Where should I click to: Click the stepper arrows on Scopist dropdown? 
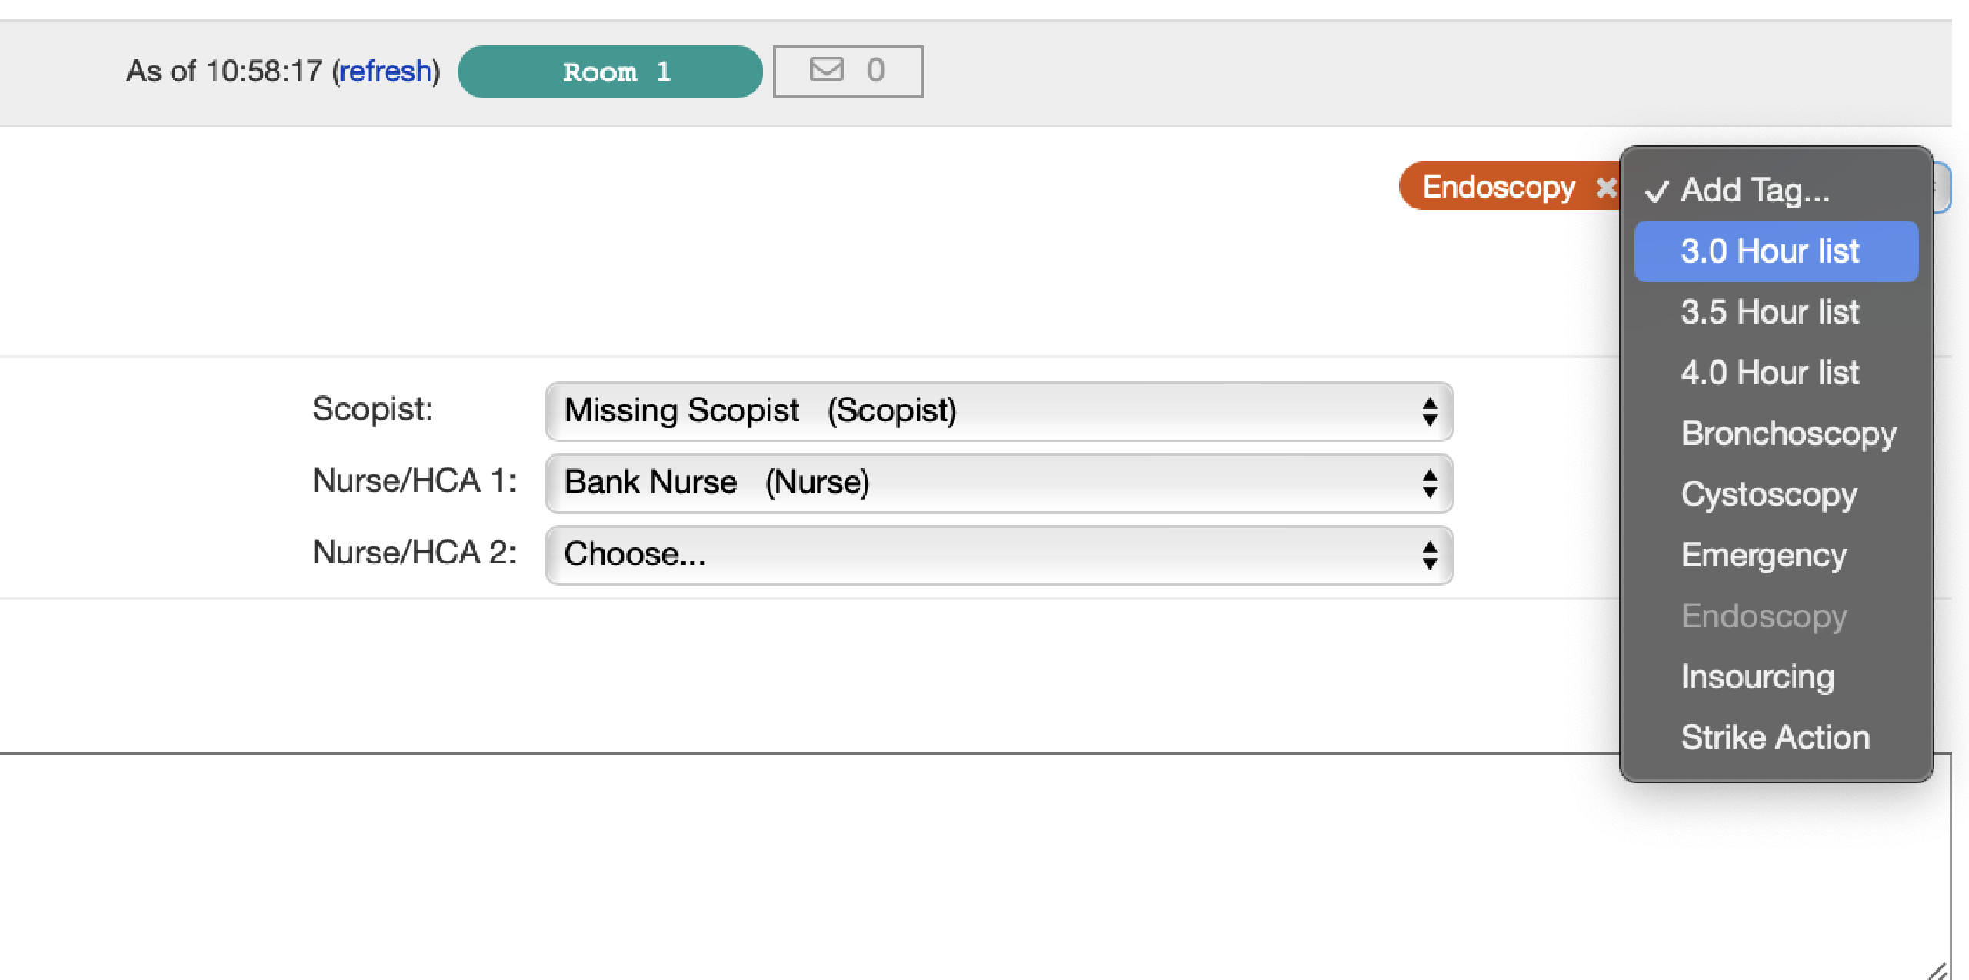[x=1429, y=413]
